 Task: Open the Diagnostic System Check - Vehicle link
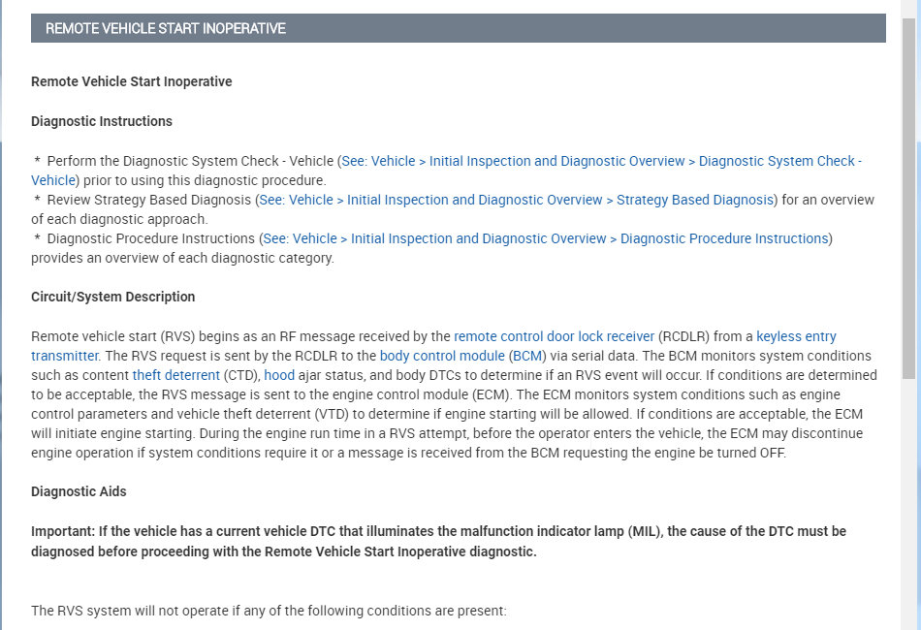point(601,161)
